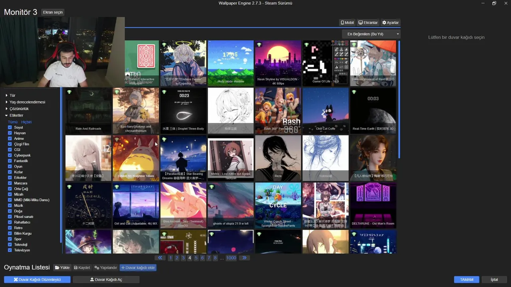
Task: Go to page 3
Action: coord(183,258)
